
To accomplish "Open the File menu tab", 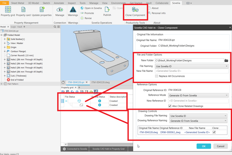I will 4,3.
